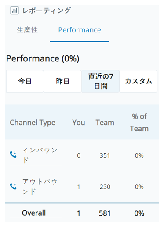Click the reporting bar chart icon
164x227 pixels.
click(15, 11)
